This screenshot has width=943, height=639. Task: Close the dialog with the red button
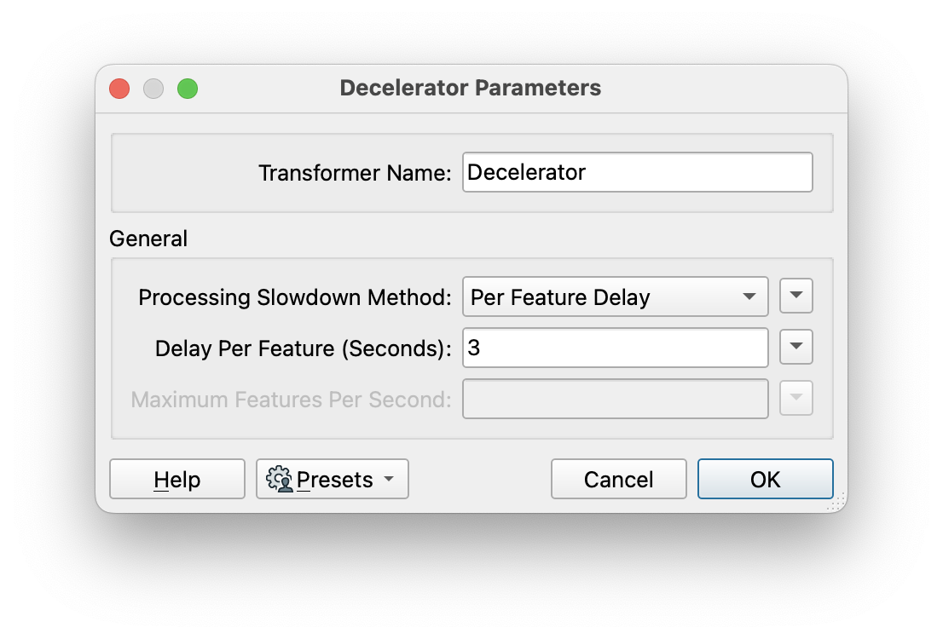coord(119,89)
